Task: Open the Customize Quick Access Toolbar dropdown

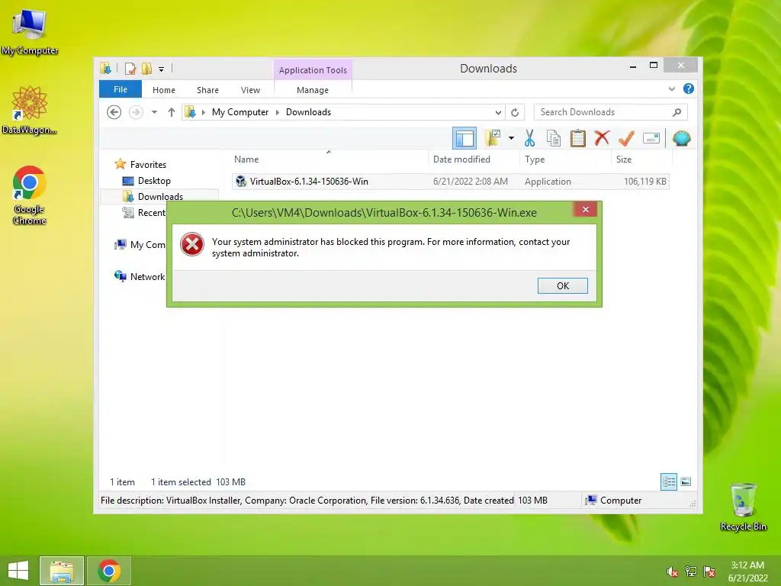Action: click(x=162, y=69)
